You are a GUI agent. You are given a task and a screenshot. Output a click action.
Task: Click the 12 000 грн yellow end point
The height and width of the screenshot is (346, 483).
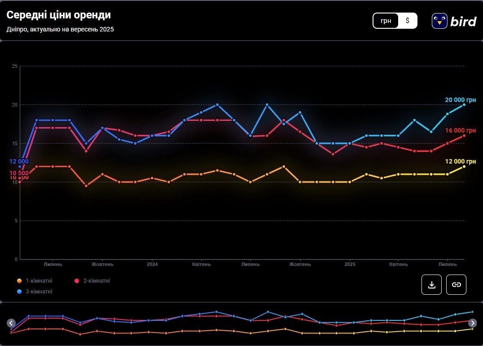[x=464, y=167]
